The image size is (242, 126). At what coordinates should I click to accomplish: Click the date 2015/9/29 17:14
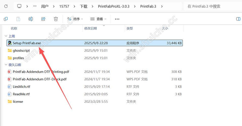[97, 87]
